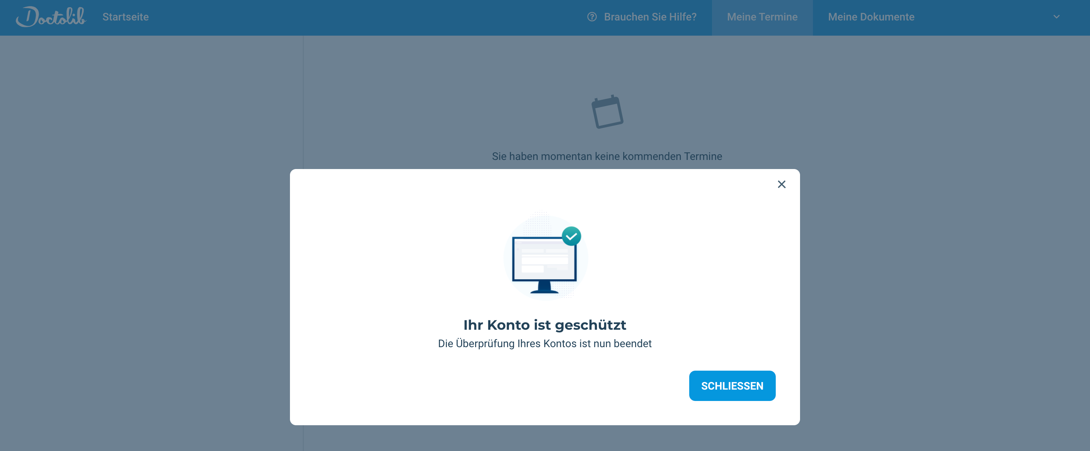This screenshot has width=1090, height=451.
Task: Open Brauchen Sie Hilfe? help link
Action: (x=650, y=17)
